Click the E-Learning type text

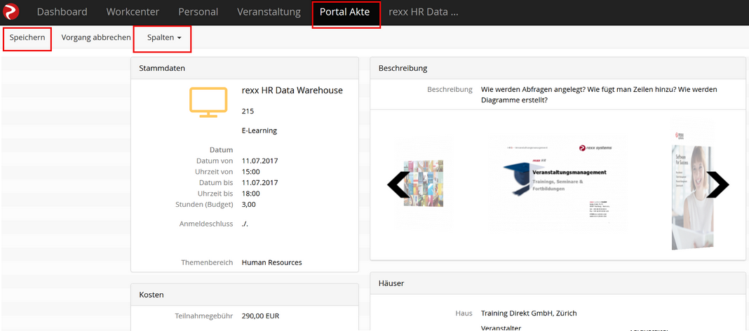click(x=259, y=130)
